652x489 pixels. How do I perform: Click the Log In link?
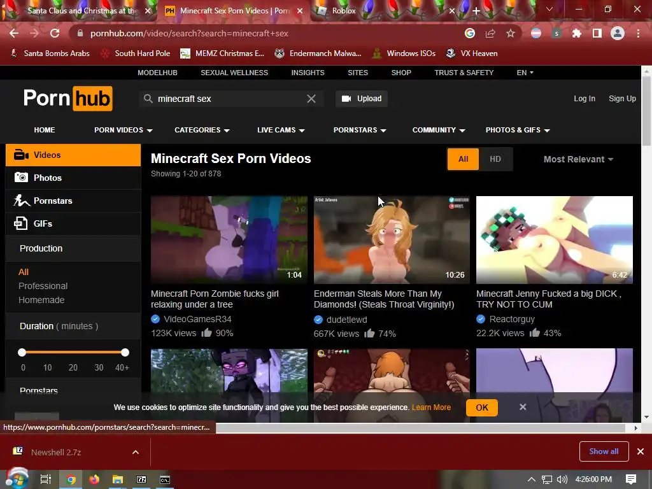pyautogui.click(x=585, y=99)
